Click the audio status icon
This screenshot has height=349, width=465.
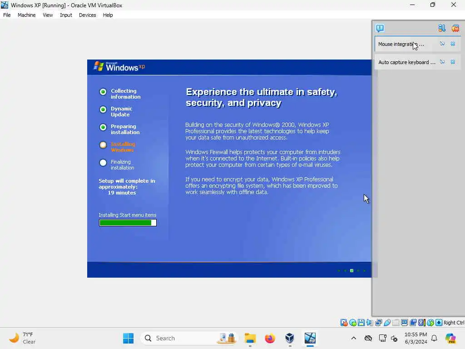click(370, 323)
